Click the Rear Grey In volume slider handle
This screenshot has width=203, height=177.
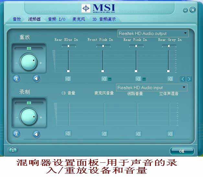[168, 71]
